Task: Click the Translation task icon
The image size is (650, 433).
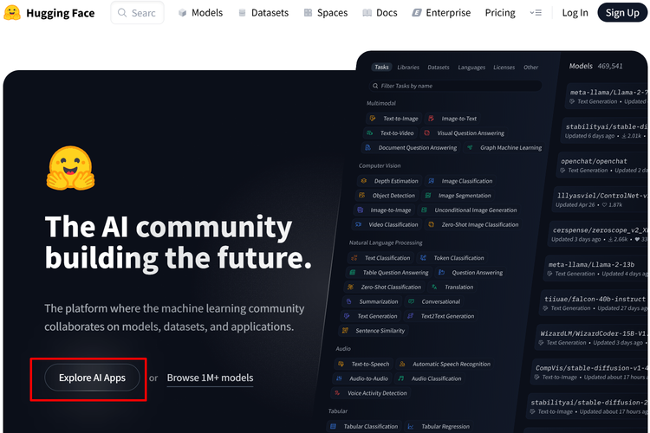Action: tap(434, 287)
